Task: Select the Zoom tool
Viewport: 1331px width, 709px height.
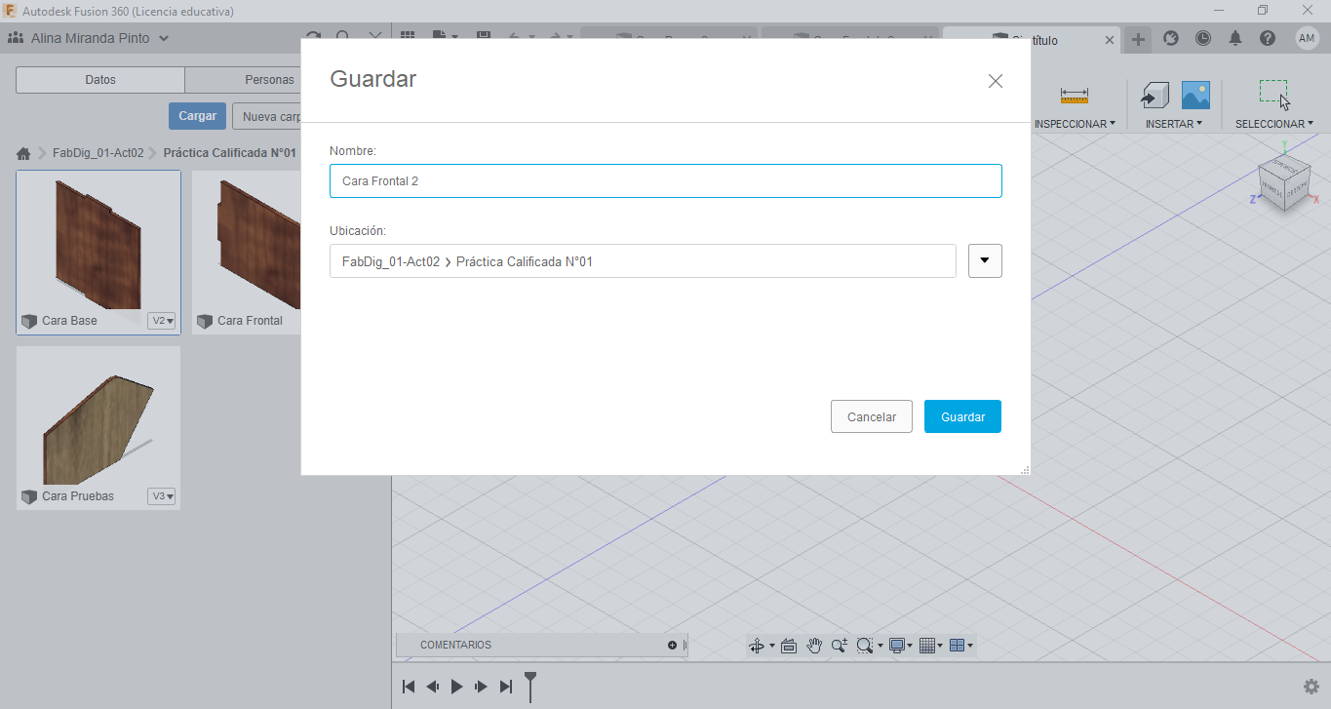Action: tap(839, 646)
